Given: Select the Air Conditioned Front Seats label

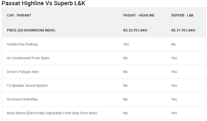Looking at the screenshot, I should click(28, 58).
